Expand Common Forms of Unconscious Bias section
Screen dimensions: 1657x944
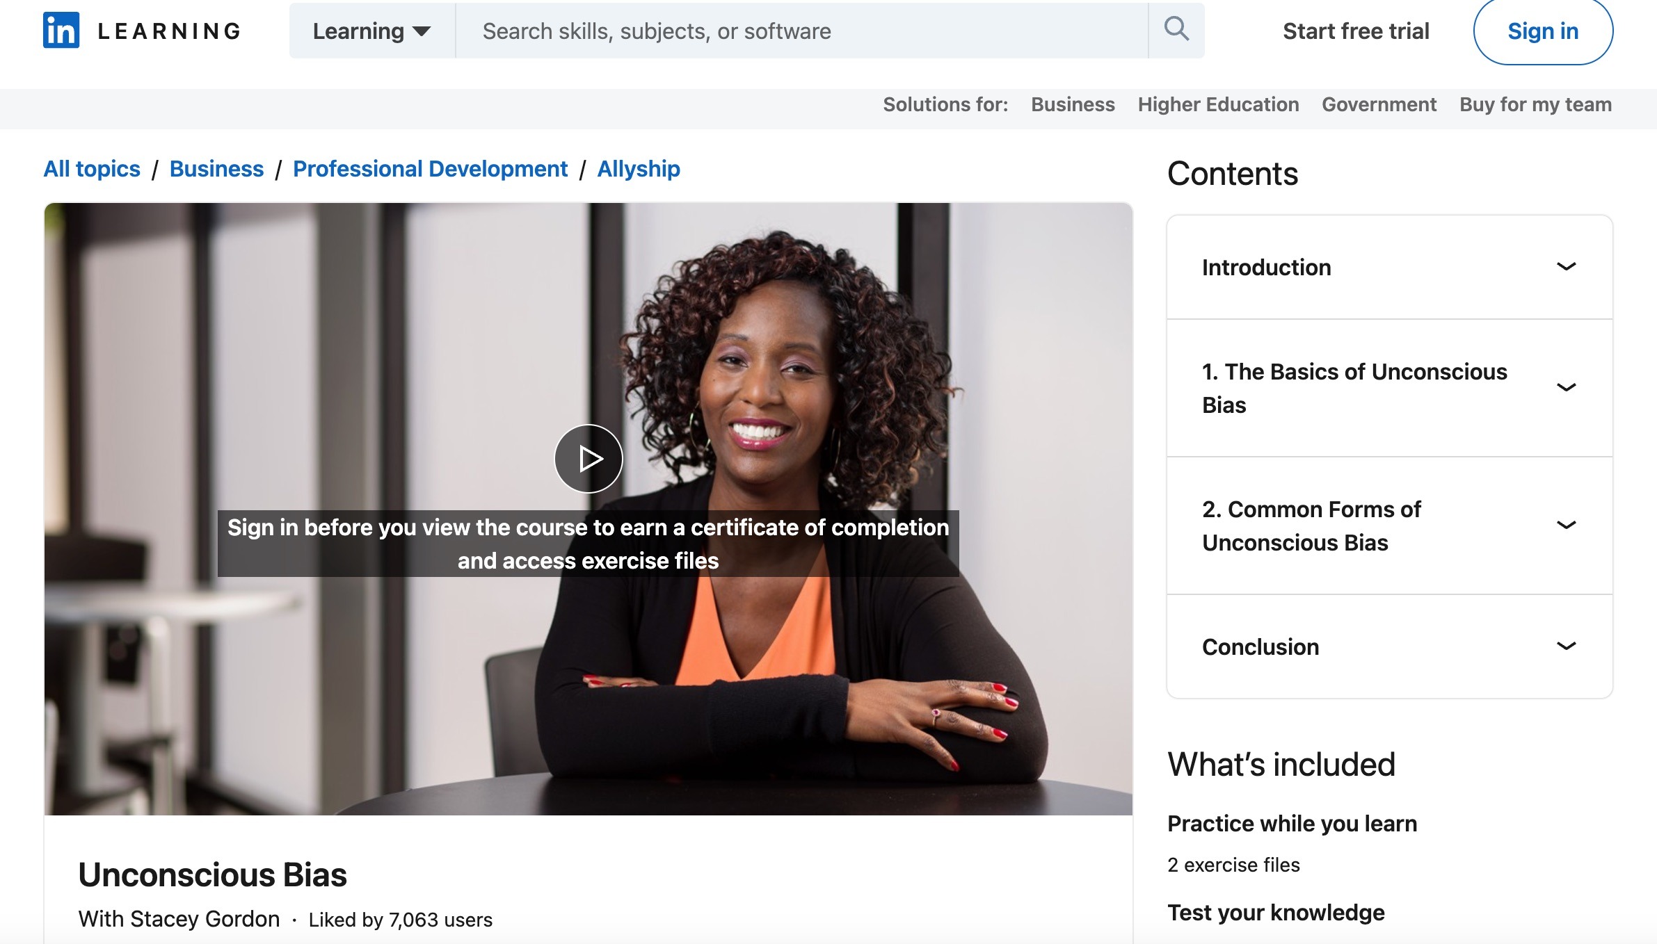tap(1389, 526)
